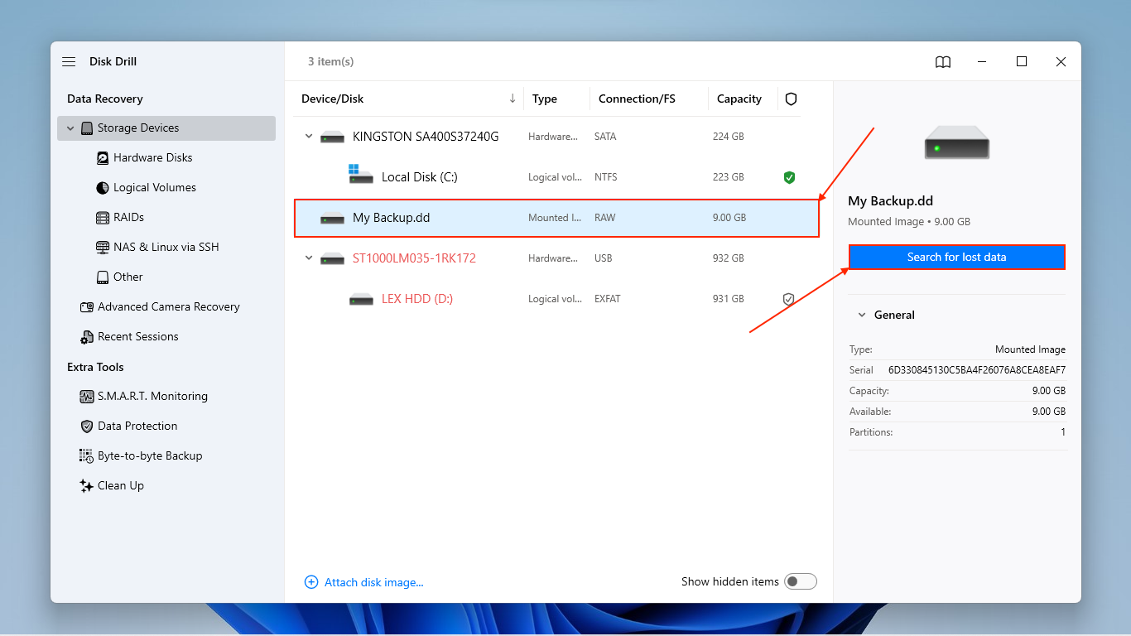Screen dimensions: 1131x636
Task: Collapse the General details section
Action: tap(861, 315)
